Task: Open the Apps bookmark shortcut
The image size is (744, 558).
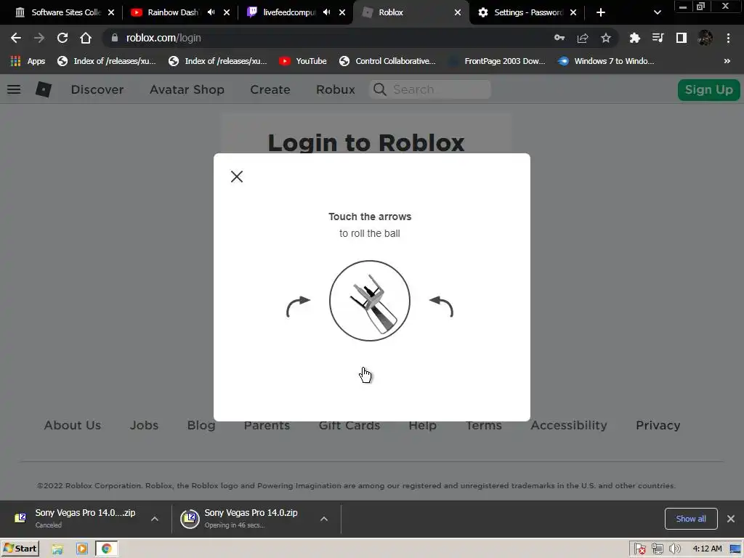Action: [x=28, y=61]
